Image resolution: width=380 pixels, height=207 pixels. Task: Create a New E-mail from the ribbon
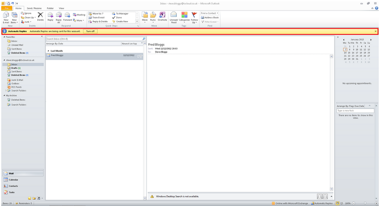[x=6, y=18]
